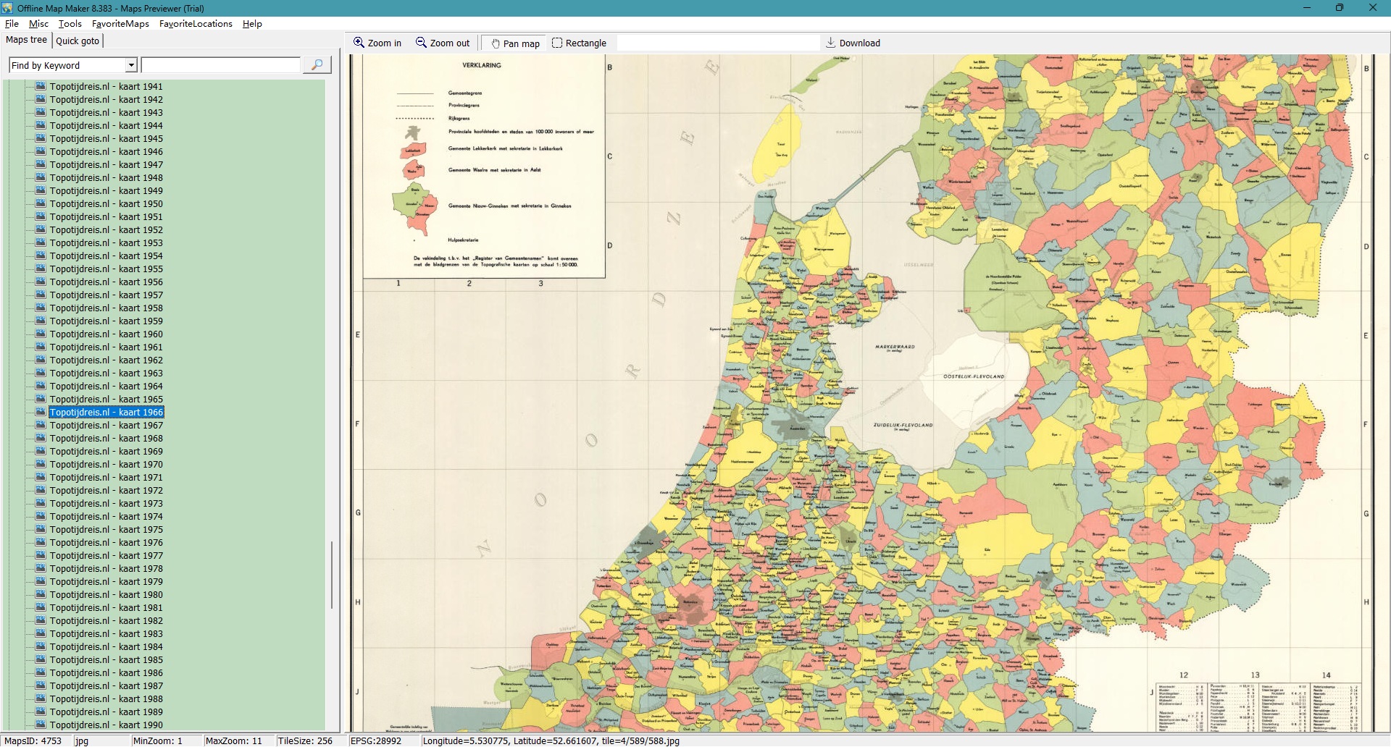
Task: Click the Zoom in magnifier icon
Action: [359, 43]
